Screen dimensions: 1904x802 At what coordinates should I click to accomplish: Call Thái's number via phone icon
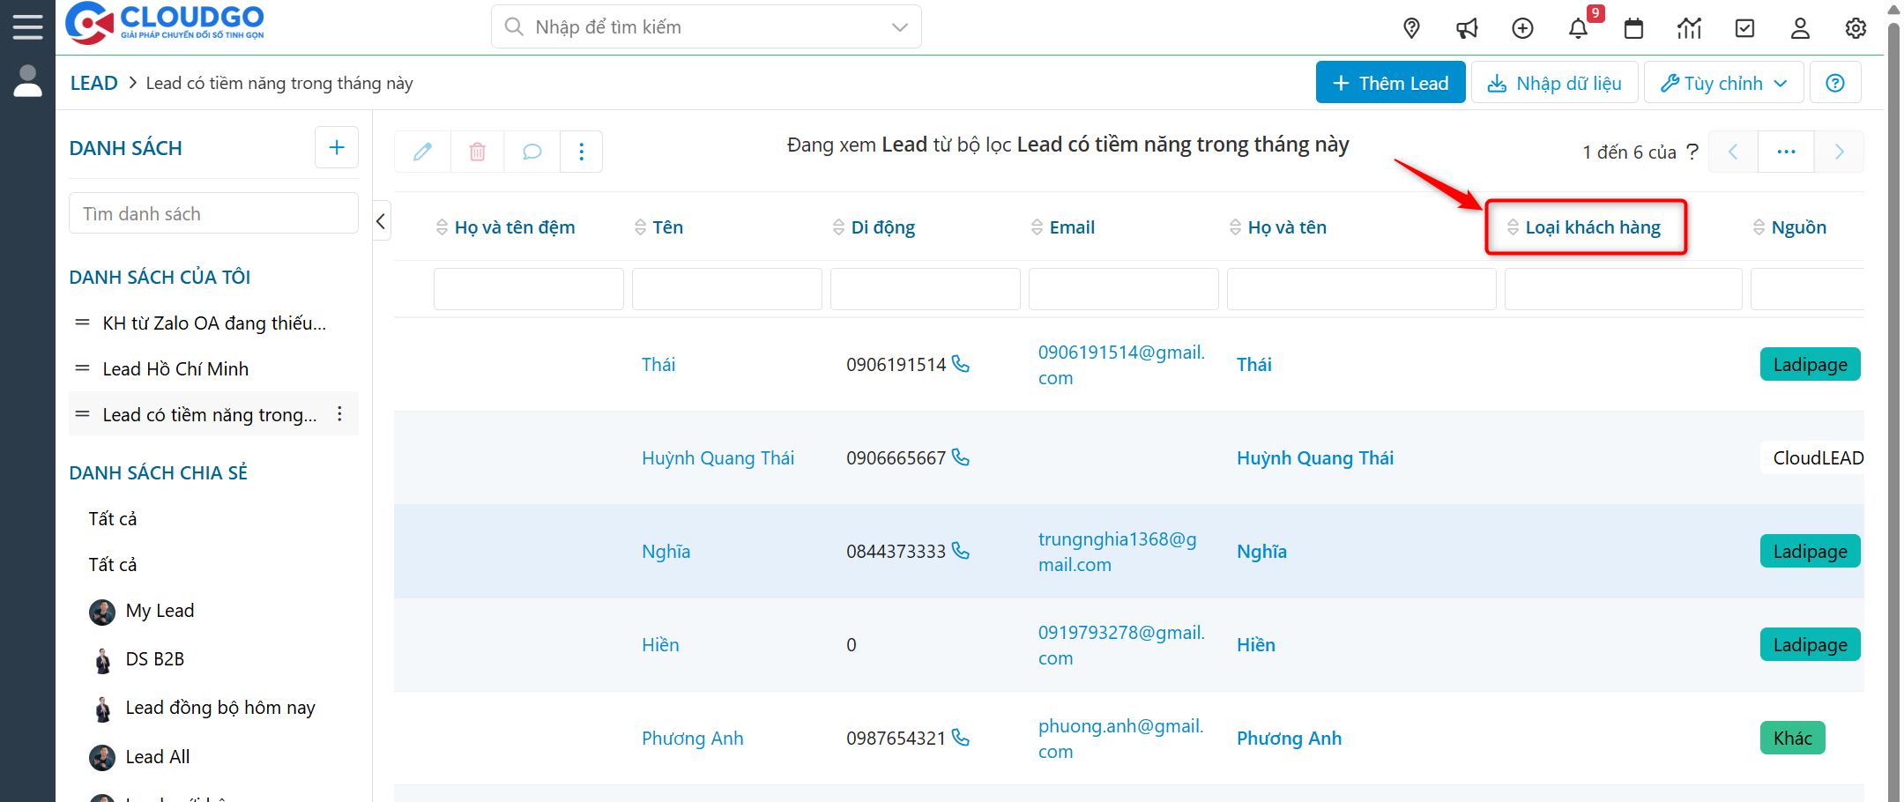pyautogui.click(x=961, y=364)
